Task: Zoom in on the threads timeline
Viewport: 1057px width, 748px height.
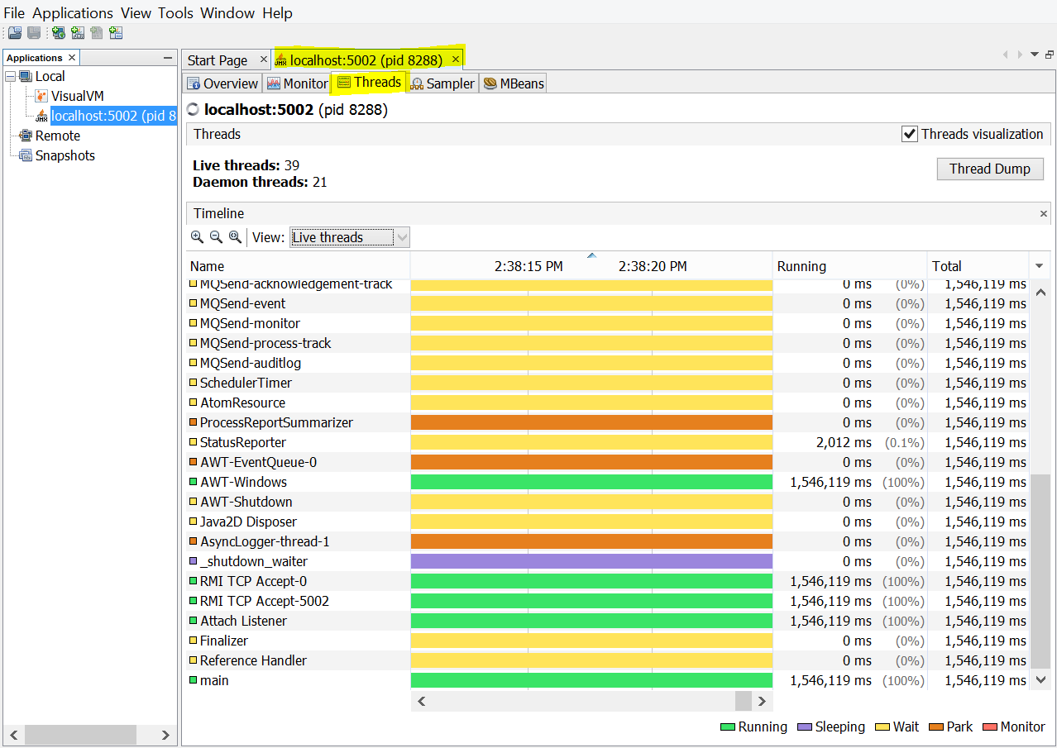Action: pos(197,237)
